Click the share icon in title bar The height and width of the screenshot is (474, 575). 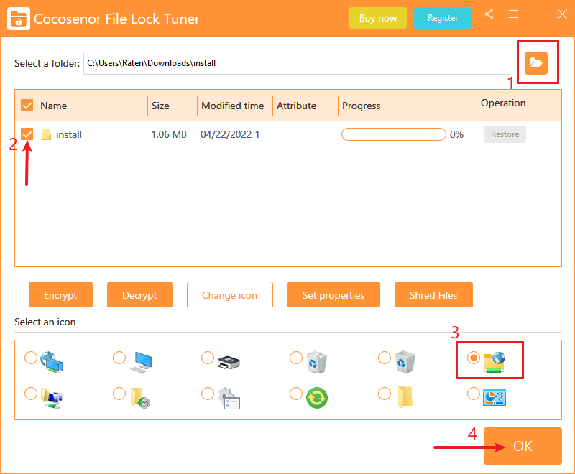[489, 14]
